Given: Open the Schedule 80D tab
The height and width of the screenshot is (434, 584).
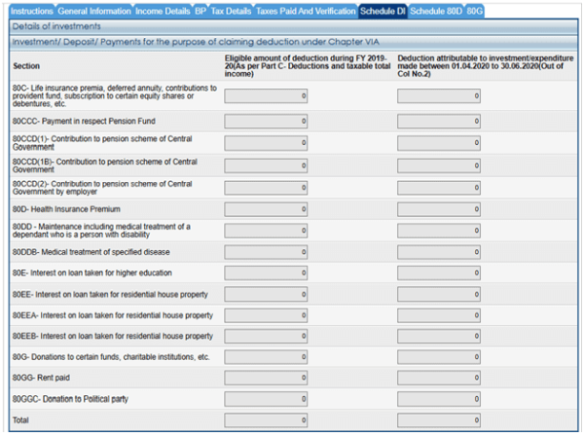Looking at the screenshot, I should click(435, 11).
